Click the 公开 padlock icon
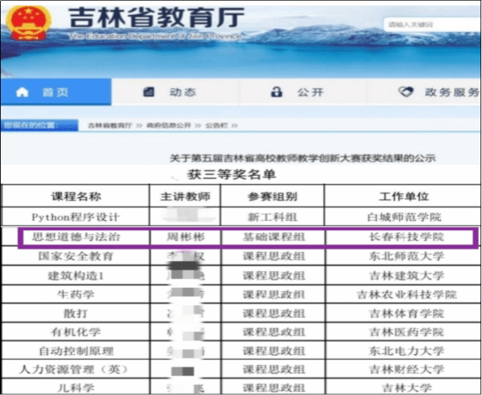This screenshot has width=482, height=395. tap(276, 91)
